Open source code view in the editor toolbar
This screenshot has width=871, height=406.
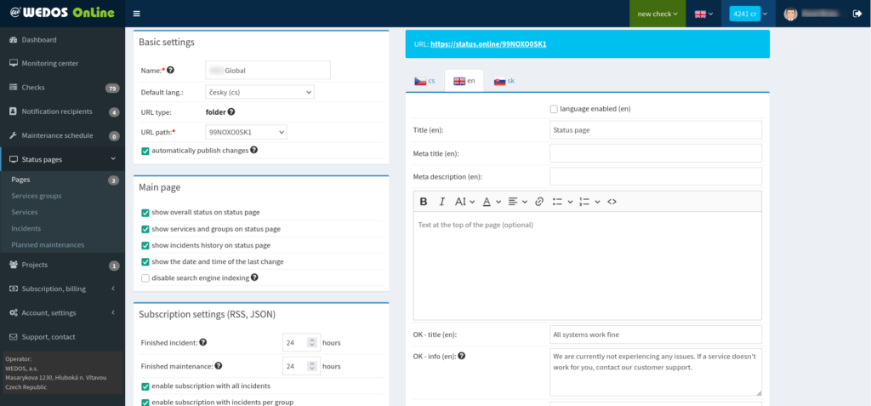612,202
